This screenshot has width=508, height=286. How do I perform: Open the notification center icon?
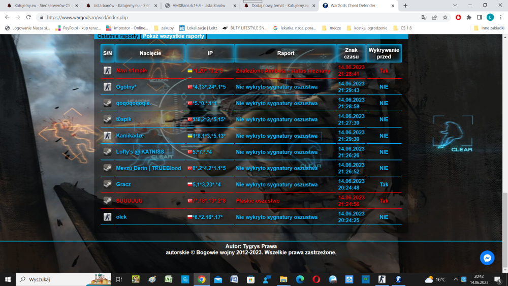click(498, 279)
